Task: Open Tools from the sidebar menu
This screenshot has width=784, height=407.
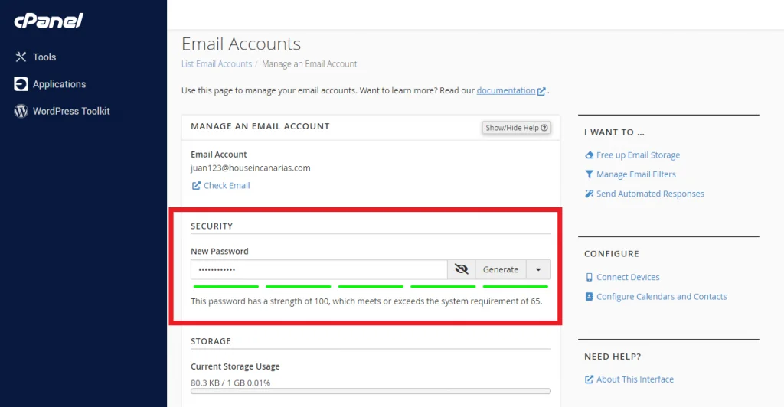Action: (44, 57)
